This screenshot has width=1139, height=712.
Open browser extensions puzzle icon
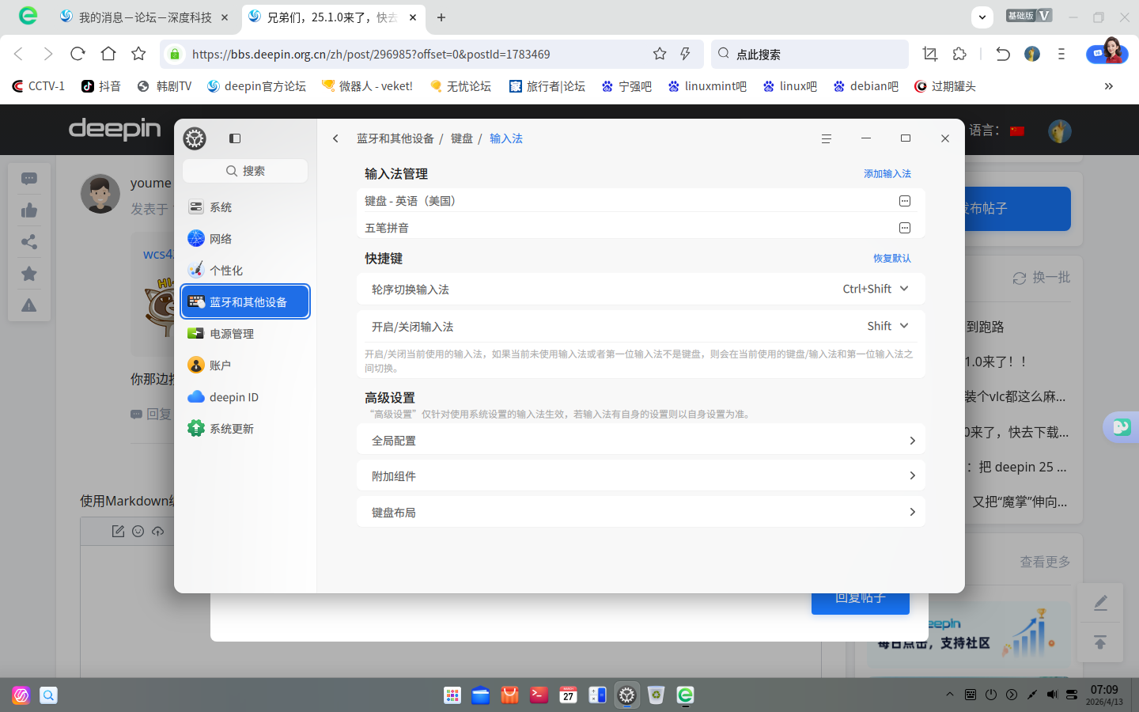coord(959,54)
